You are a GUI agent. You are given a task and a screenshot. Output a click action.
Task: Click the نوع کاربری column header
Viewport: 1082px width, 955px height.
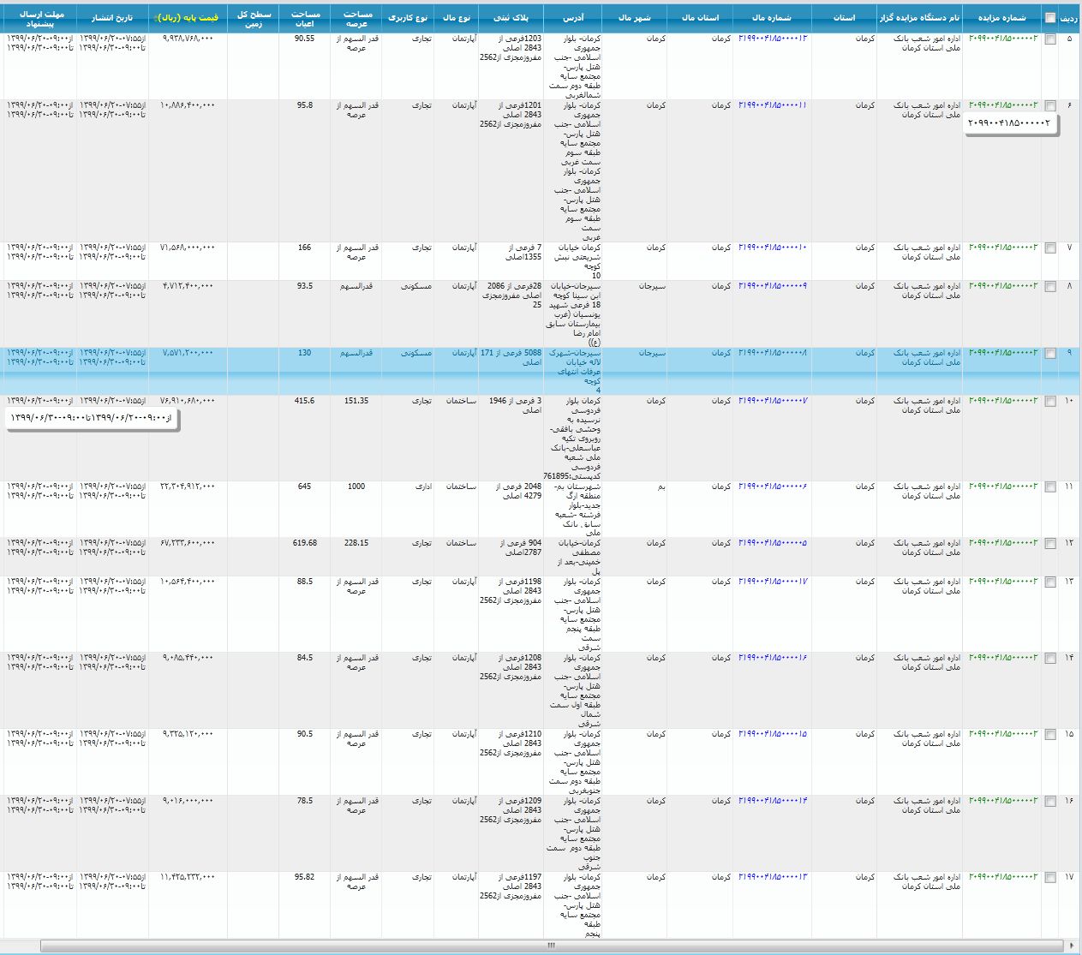(x=408, y=18)
